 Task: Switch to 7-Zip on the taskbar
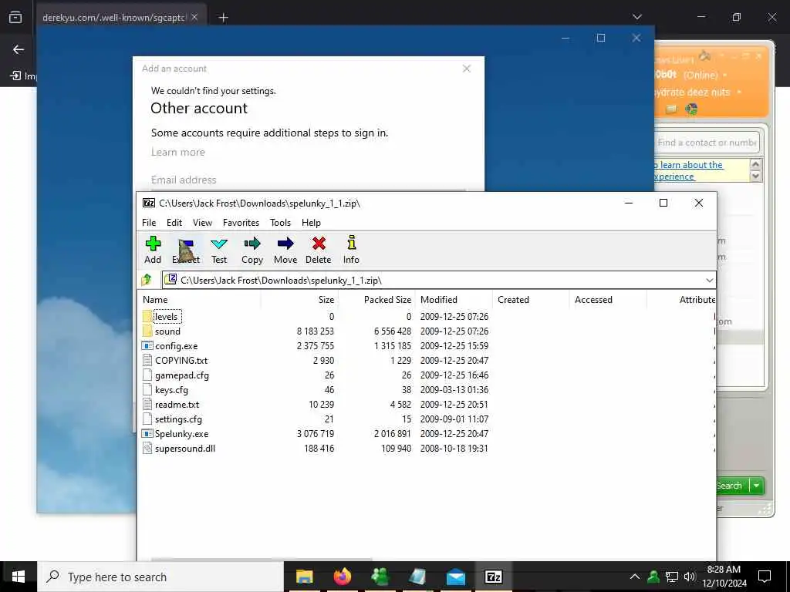[x=493, y=577]
